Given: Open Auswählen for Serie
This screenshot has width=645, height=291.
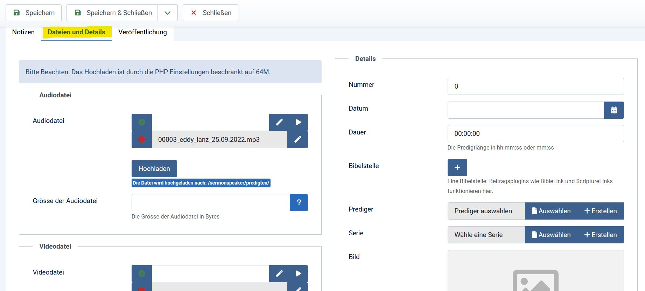Looking at the screenshot, I should pos(551,235).
